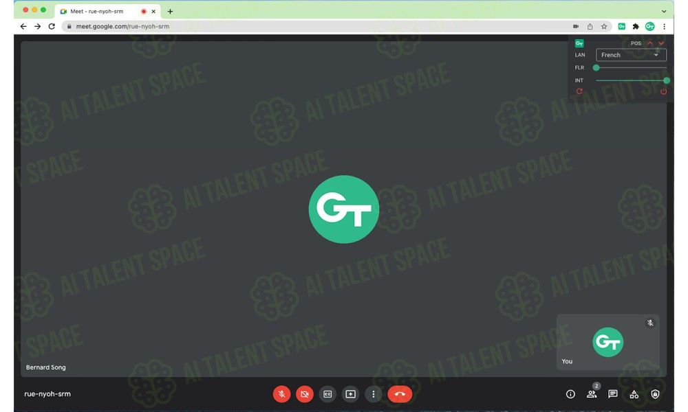This screenshot has height=412, width=688.
Task: Click the muted mic icon on You tile
Action: click(650, 323)
